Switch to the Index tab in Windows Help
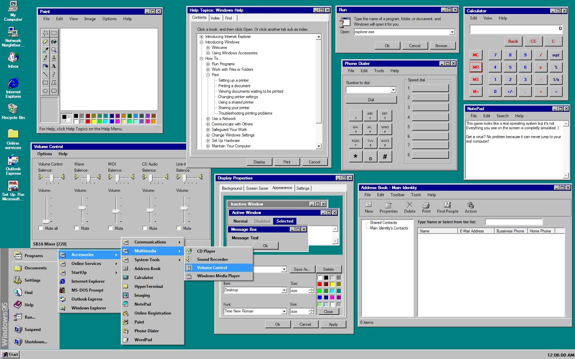The image size is (575, 359). click(x=215, y=18)
